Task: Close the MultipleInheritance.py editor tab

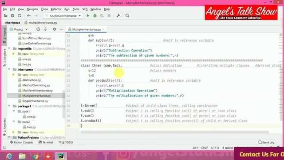Action: pyautogui.click(x=103, y=29)
